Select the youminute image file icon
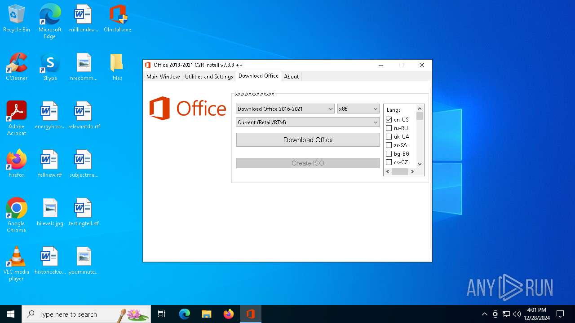Viewport: 575px width, 323px height. point(84,261)
